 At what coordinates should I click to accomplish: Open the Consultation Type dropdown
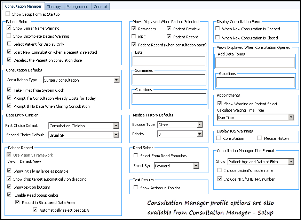point(116,80)
